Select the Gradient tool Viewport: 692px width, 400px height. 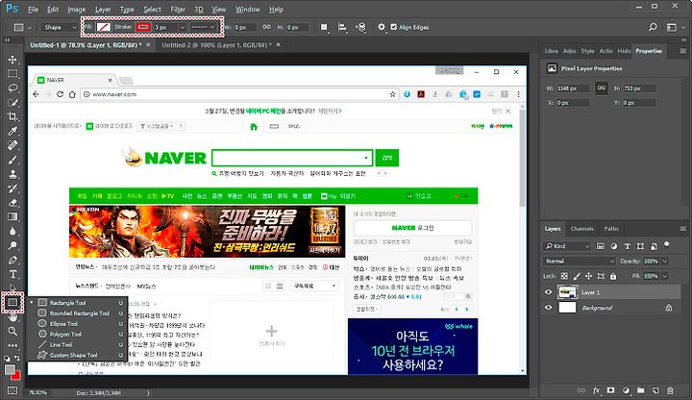click(x=12, y=216)
